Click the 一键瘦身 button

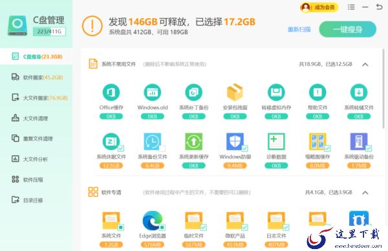[348, 29]
